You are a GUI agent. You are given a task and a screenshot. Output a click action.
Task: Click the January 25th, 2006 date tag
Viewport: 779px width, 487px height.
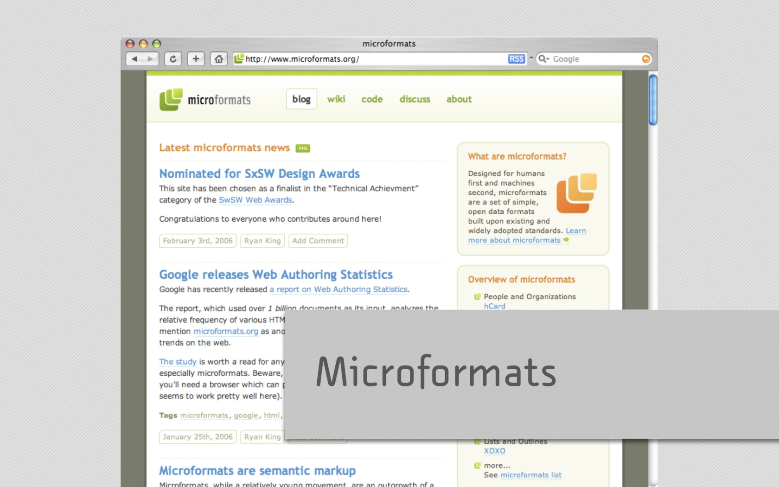point(198,437)
